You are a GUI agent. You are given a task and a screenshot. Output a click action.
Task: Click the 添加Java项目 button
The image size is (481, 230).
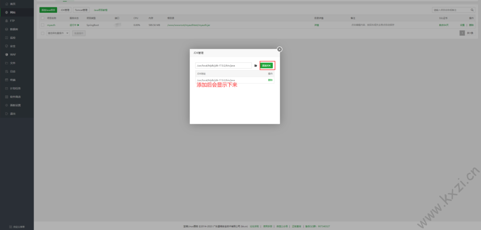pos(48,10)
